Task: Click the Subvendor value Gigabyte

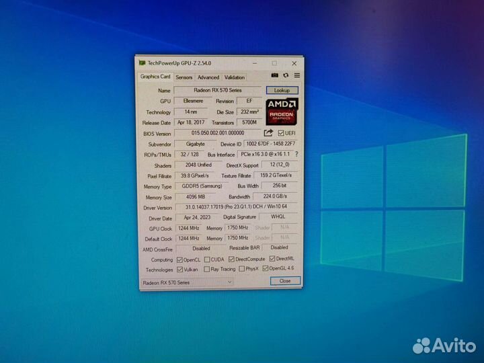Action: (x=195, y=144)
